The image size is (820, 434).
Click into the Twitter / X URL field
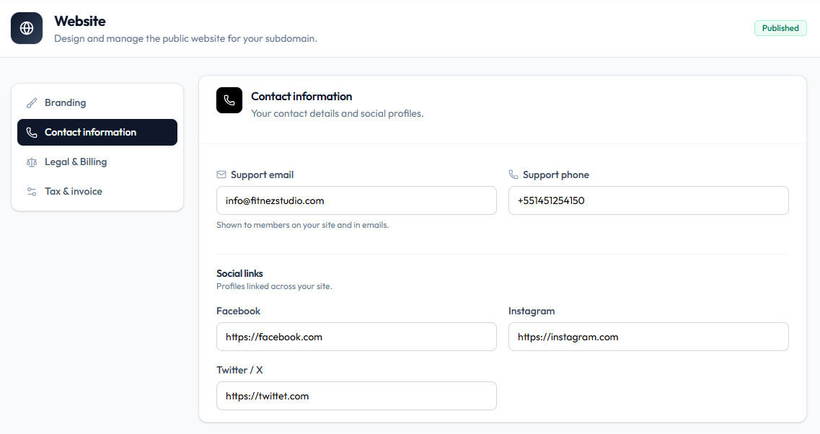[357, 396]
